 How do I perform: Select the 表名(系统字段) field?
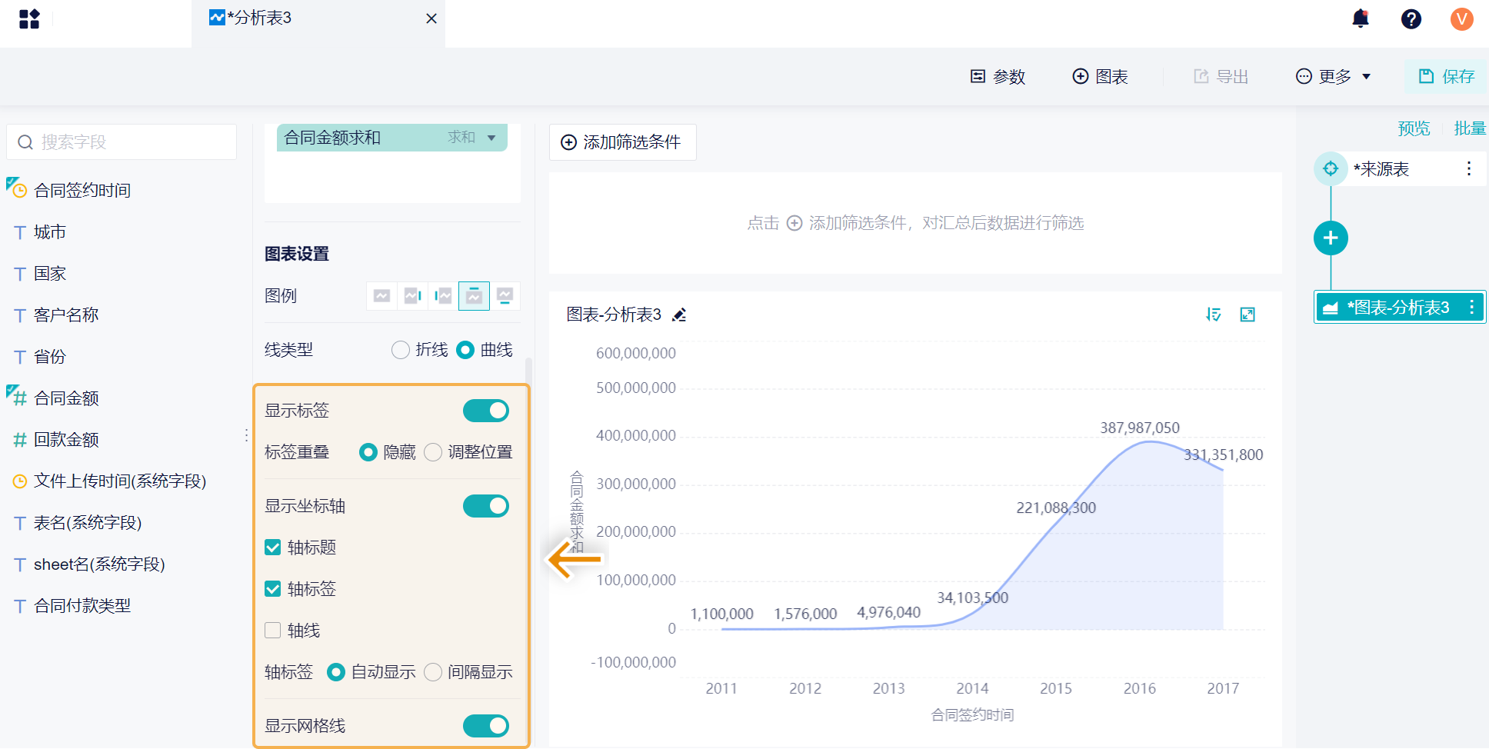pyautogui.click(x=88, y=522)
